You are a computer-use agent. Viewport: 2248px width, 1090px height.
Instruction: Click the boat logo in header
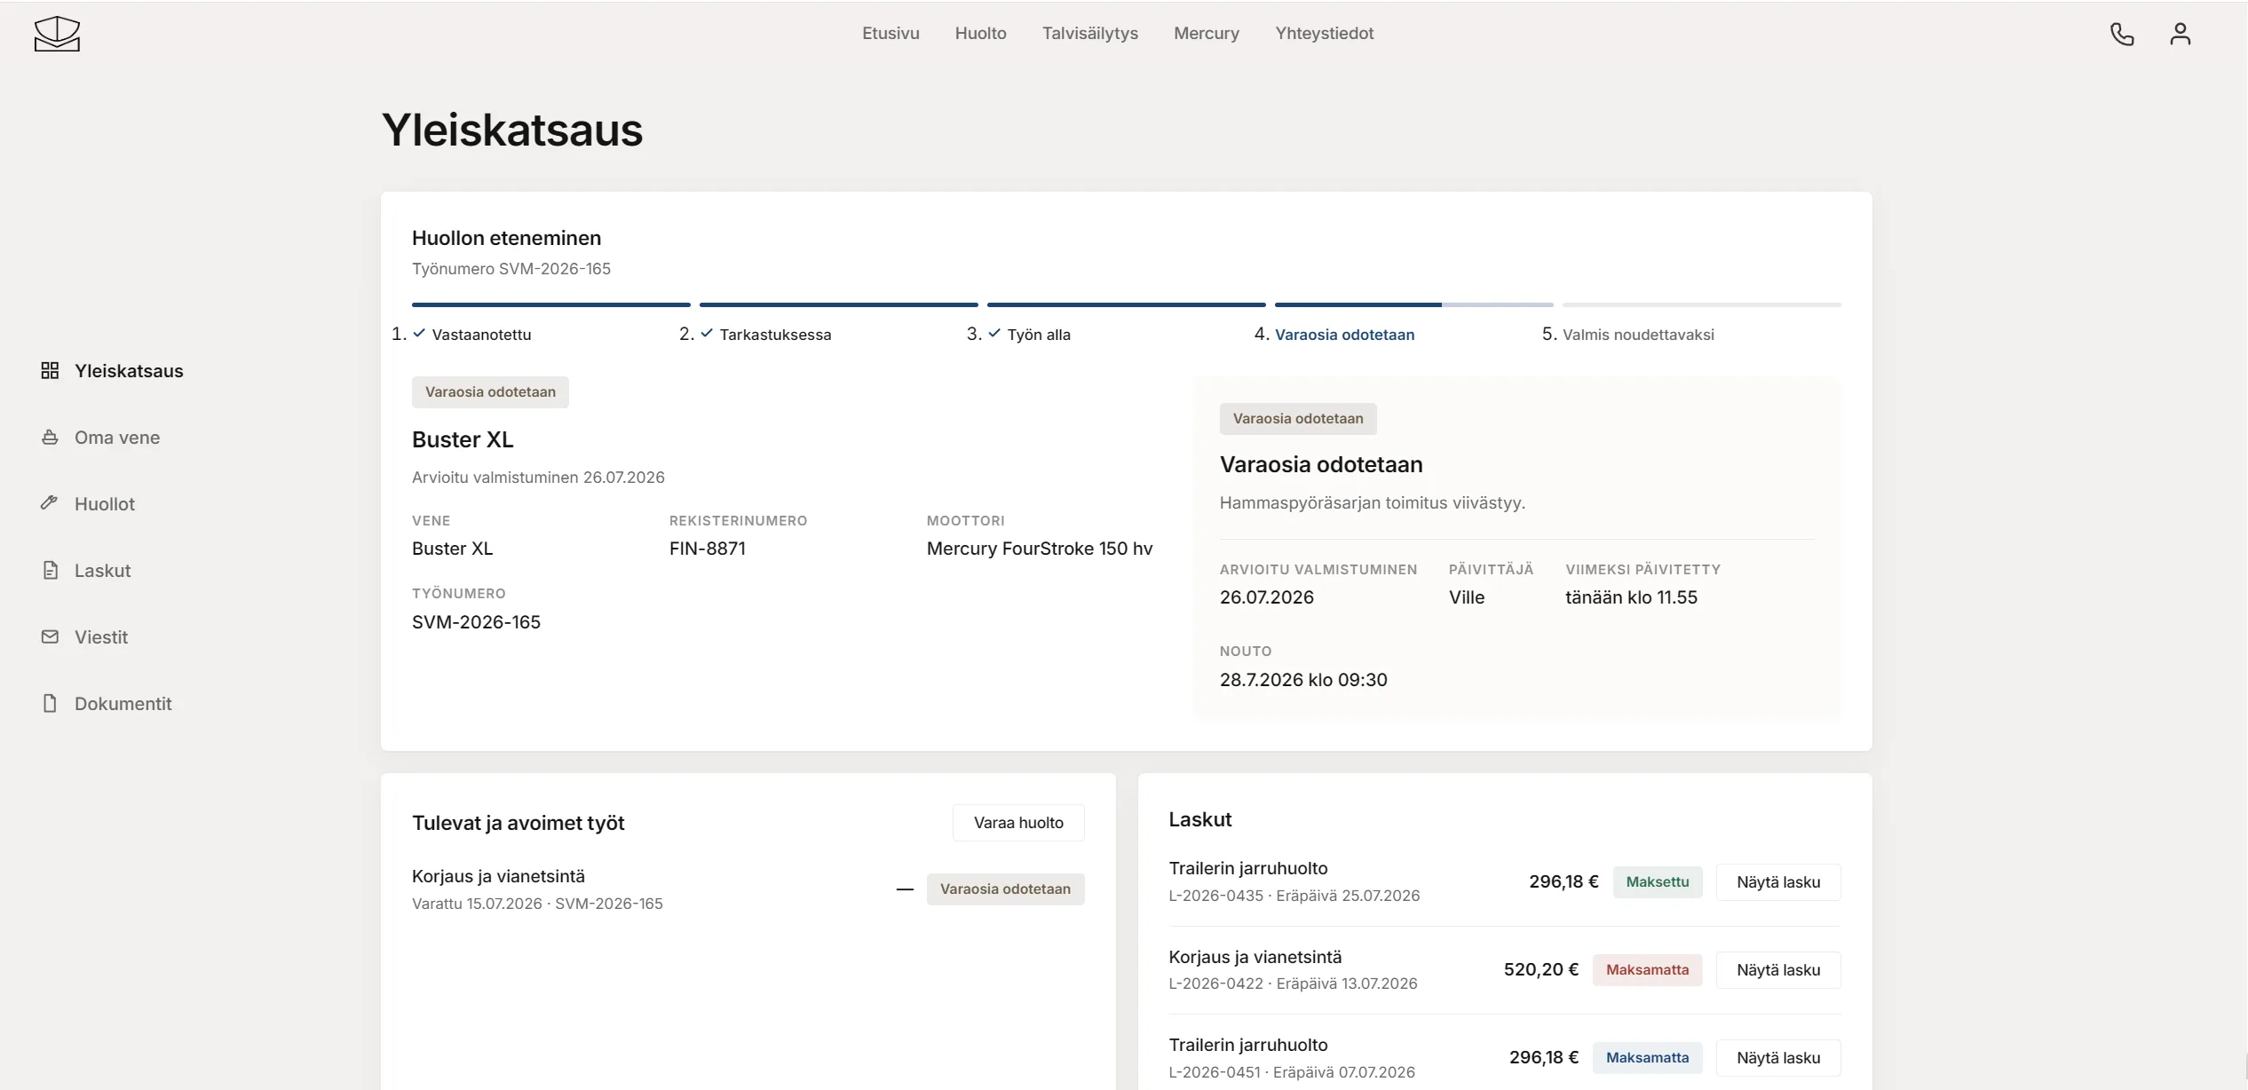click(57, 34)
